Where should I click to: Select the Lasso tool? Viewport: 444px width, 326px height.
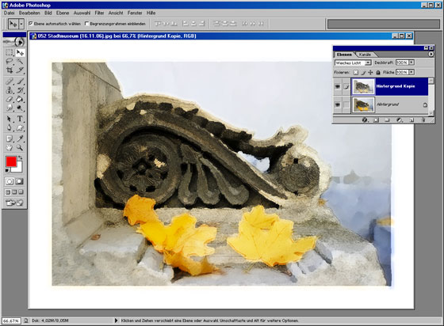[10, 61]
